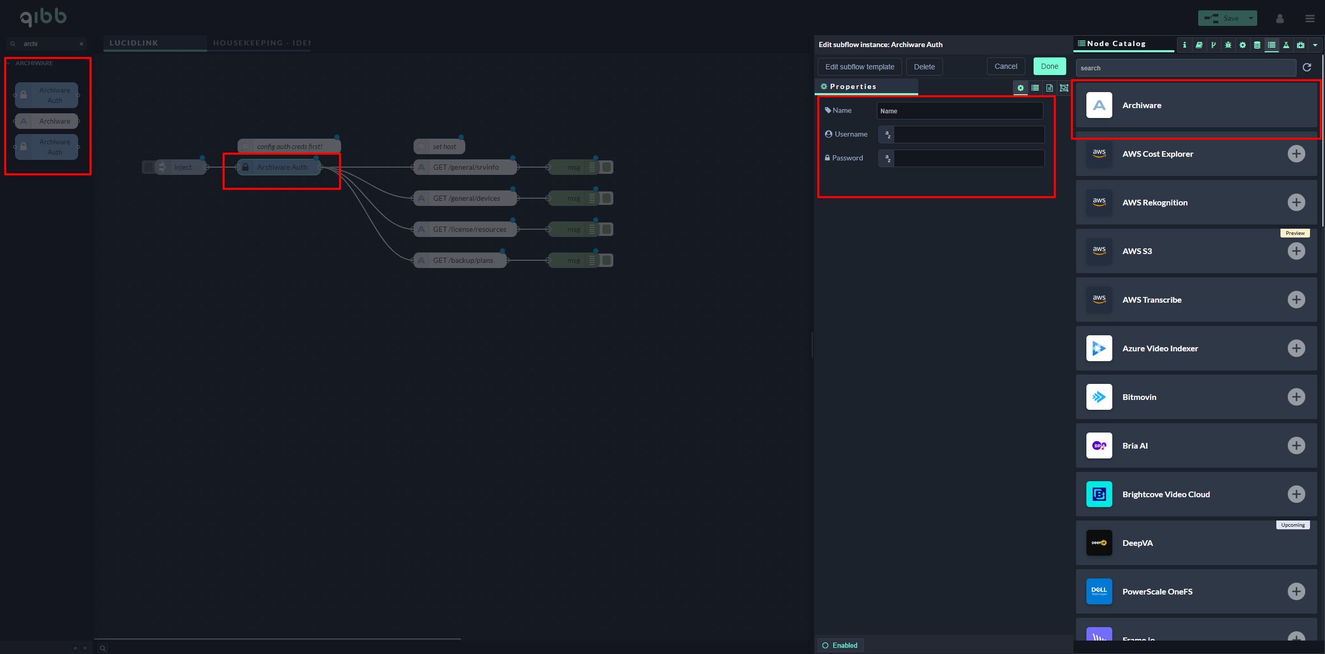Viewport: 1325px width, 654px height.
Task: Refresh the Node Catalog list
Action: [x=1307, y=67]
